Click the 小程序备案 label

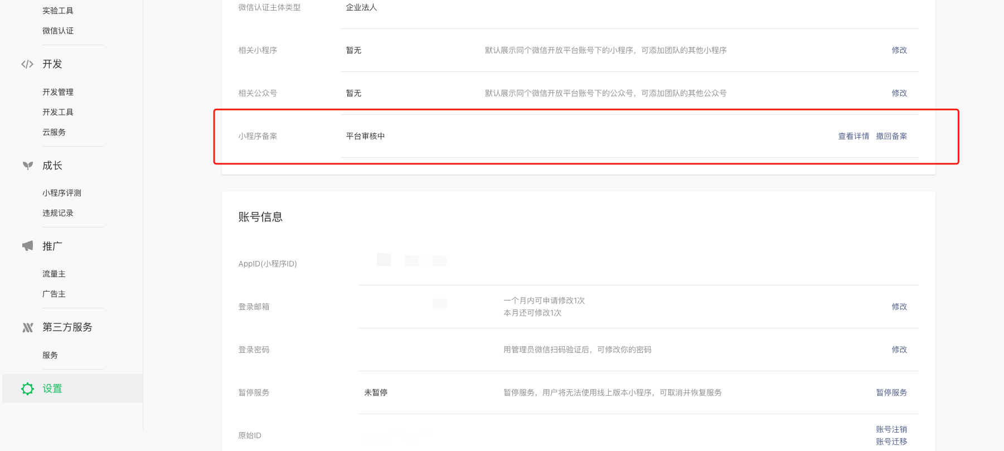click(258, 136)
